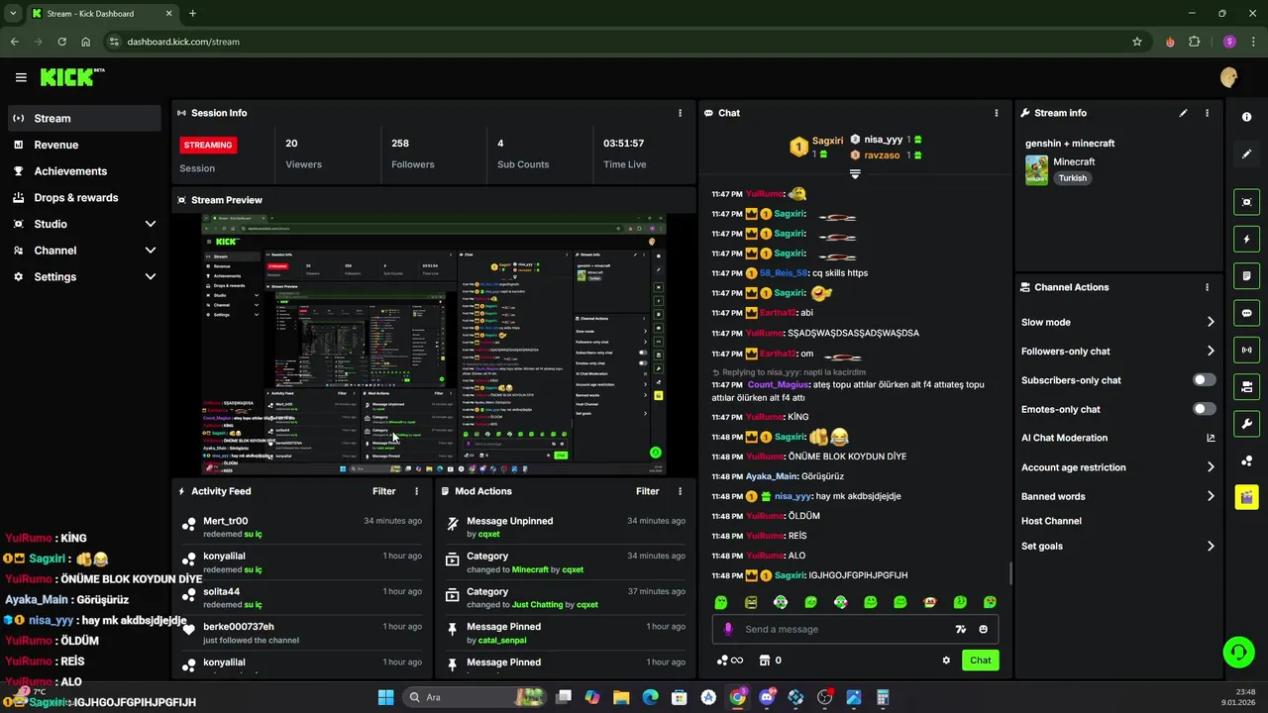Open Channel Actions three-dot menu

(1207, 287)
